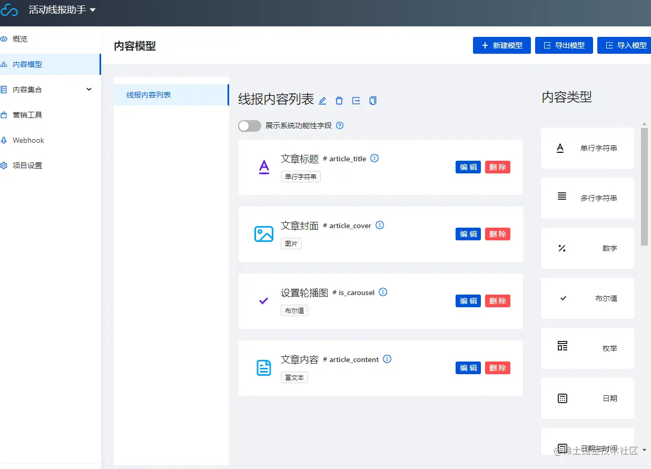
Task: Click info icon beside article_content
Action: pos(387,359)
